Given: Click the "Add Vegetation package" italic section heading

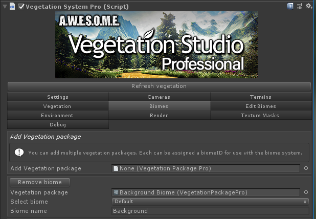Looking at the screenshot, I should pyautogui.click(x=46, y=137).
